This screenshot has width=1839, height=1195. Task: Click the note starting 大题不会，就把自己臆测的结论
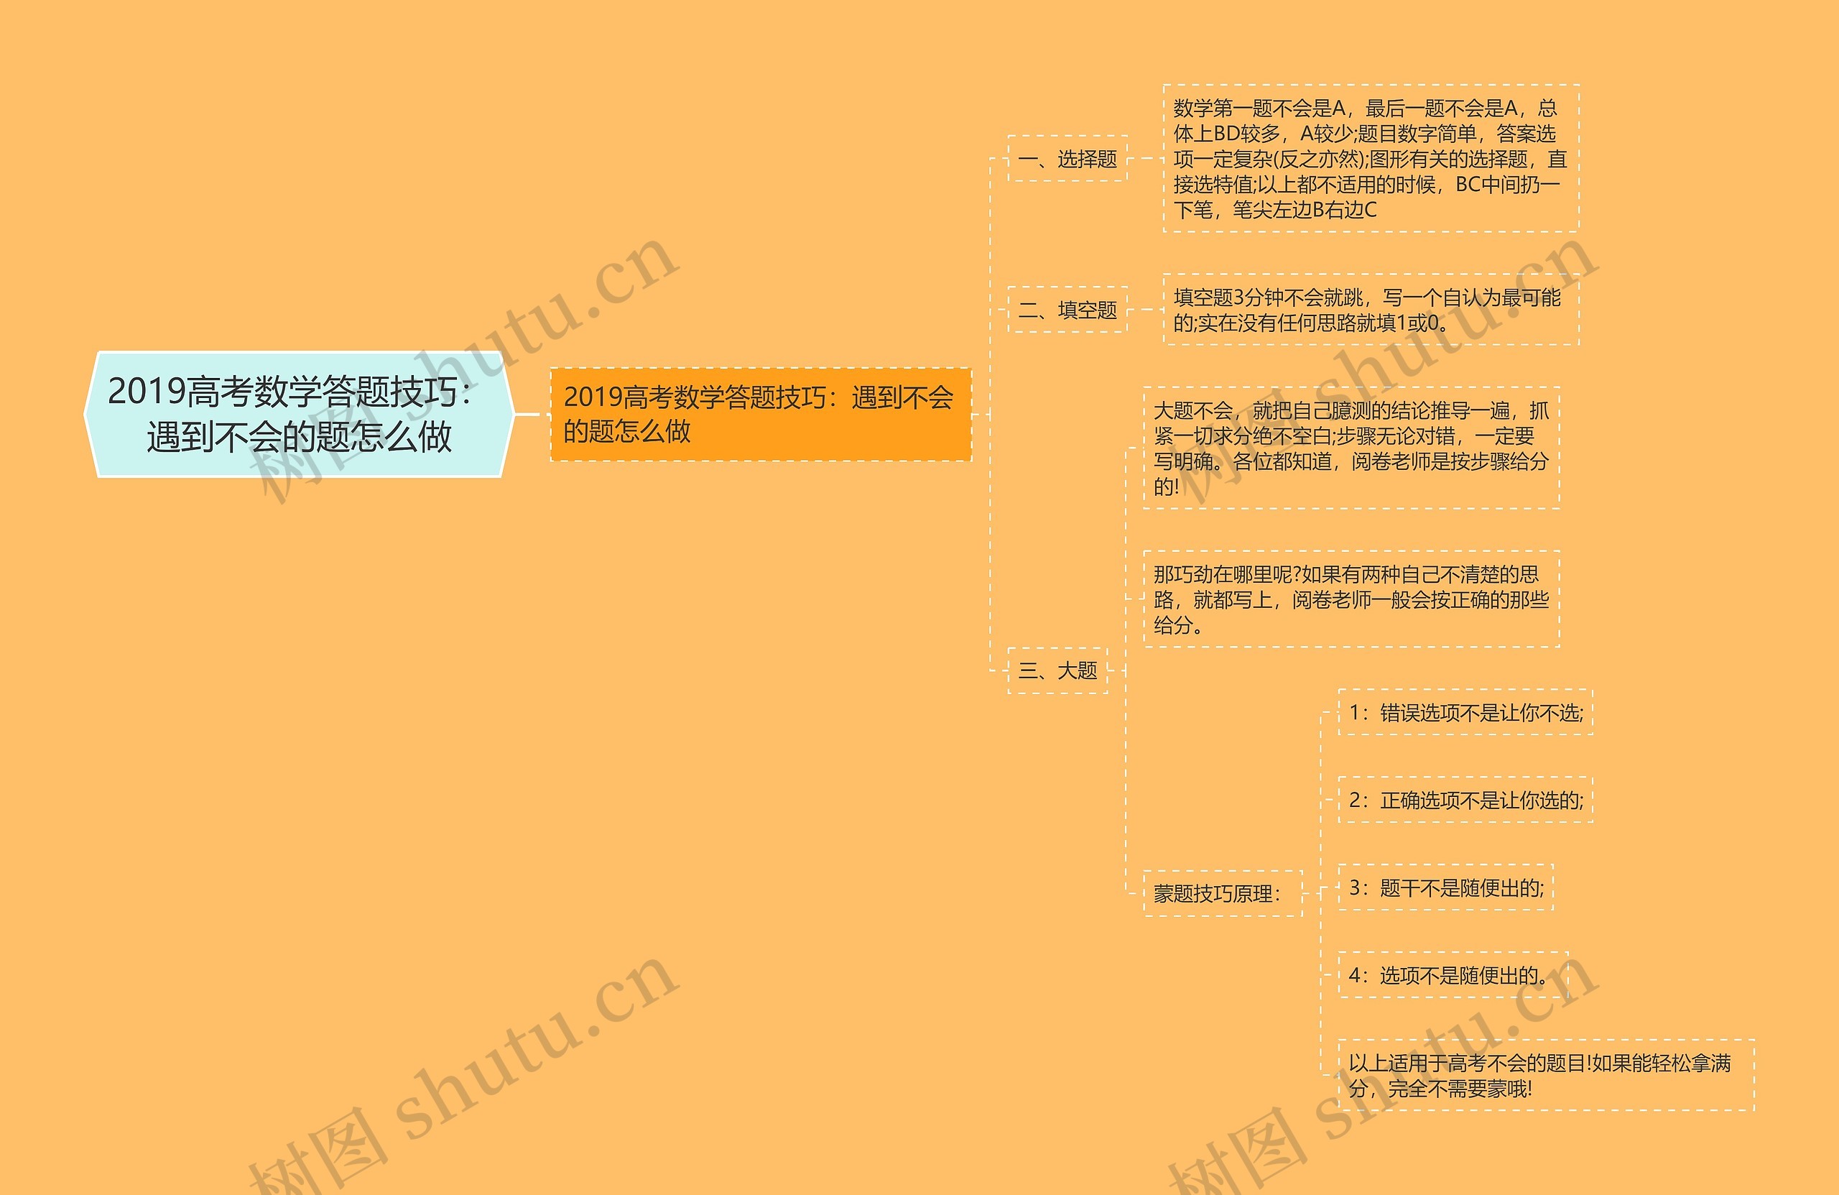(x=1351, y=448)
